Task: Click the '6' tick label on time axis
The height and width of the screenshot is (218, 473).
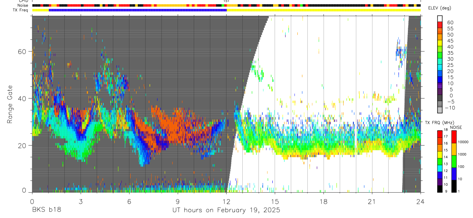Action: click(129, 201)
